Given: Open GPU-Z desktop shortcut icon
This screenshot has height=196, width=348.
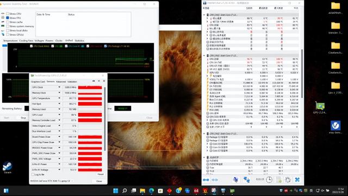Looking at the screenshot, I should coord(320,108).
